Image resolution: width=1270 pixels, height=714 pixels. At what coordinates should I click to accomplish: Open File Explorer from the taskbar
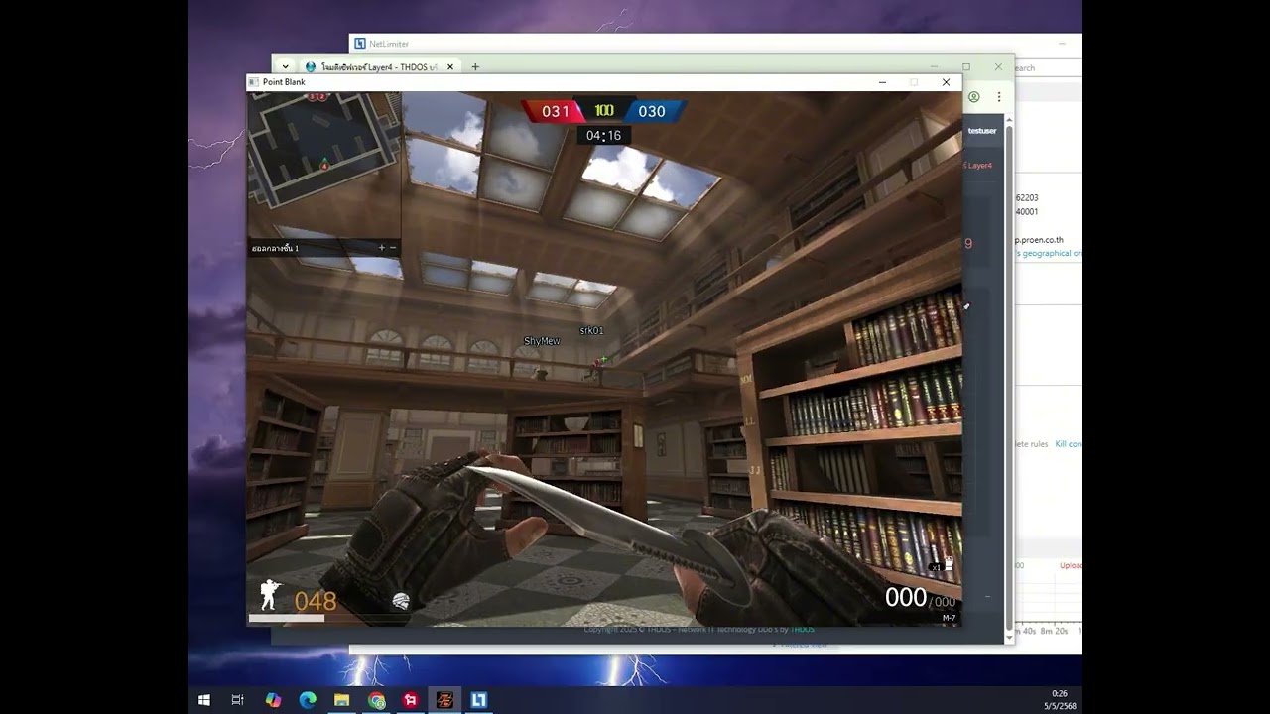click(342, 699)
